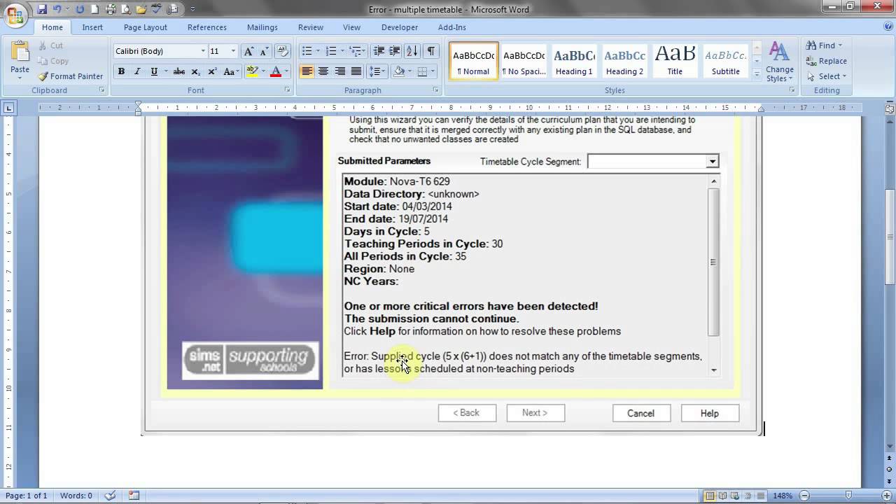Justify the paragraph text
The image size is (896, 504).
pyautogui.click(x=356, y=71)
